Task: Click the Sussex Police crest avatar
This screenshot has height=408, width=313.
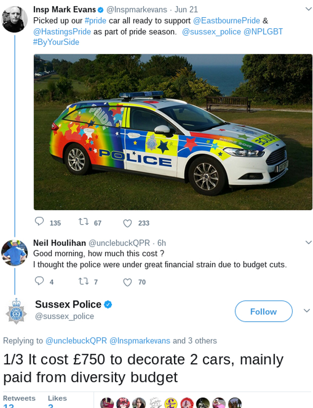Action: coord(16,311)
